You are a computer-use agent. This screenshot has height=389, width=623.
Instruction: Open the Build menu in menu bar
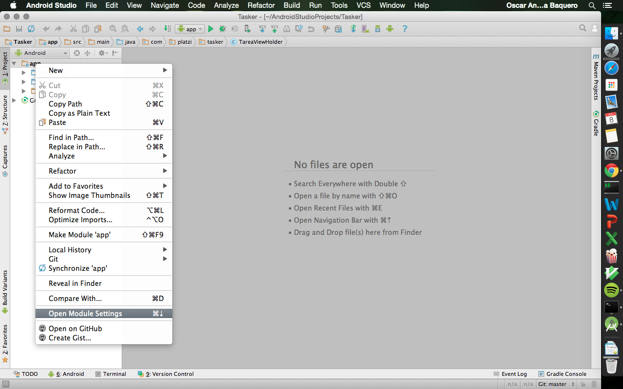(x=292, y=5)
